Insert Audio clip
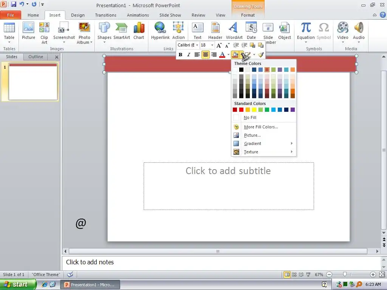The width and height of the screenshot is (387, 290). click(359, 32)
